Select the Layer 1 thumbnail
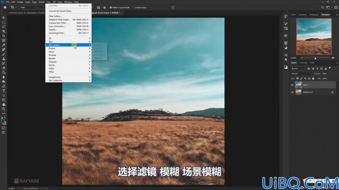Image resolution: width=339 pixels, height=190 pixels. (x=298, y=85)
